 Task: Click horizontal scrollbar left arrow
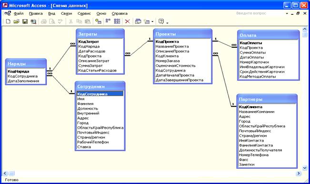coord(5,174)
